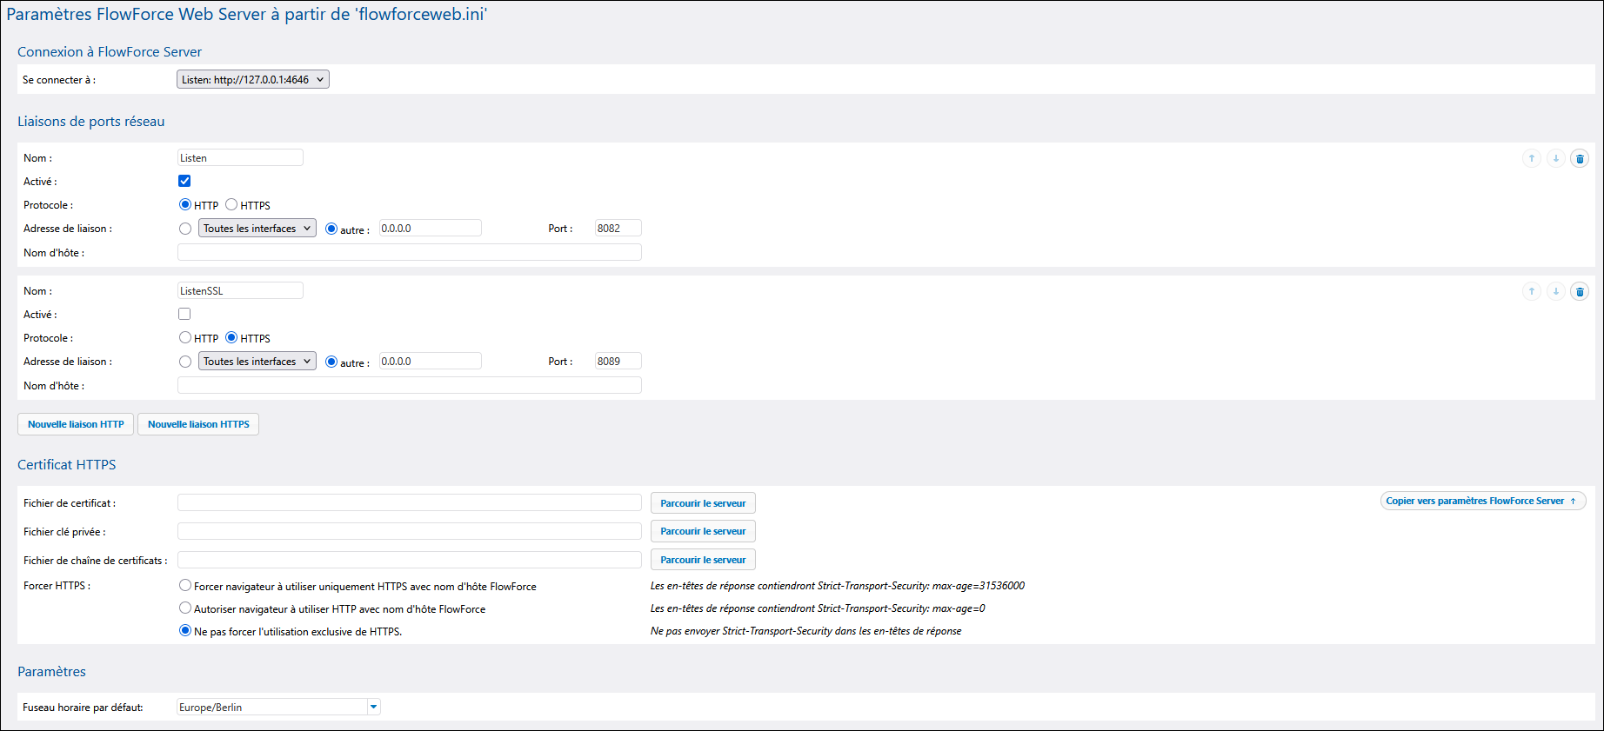Move the Listen binding up
The image size is (1604, 731).
pyautogui.click(x=1531, y=158)
